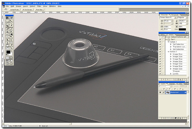Select the Notes tool
Screen dimensions: 192x129
(7, 45)
